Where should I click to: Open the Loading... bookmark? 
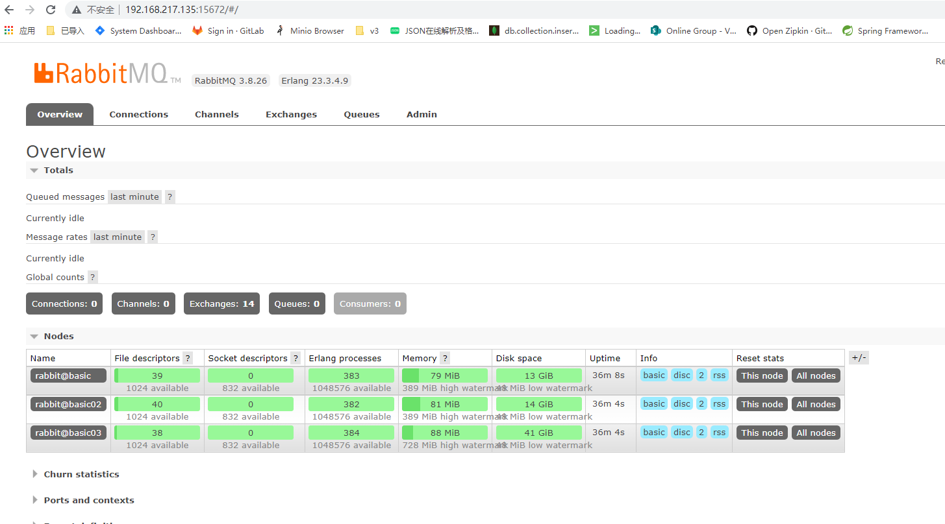click(x=614, y=30)
